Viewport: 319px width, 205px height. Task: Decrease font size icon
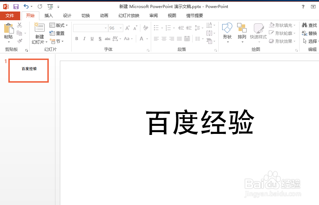[x=135, y=28]
